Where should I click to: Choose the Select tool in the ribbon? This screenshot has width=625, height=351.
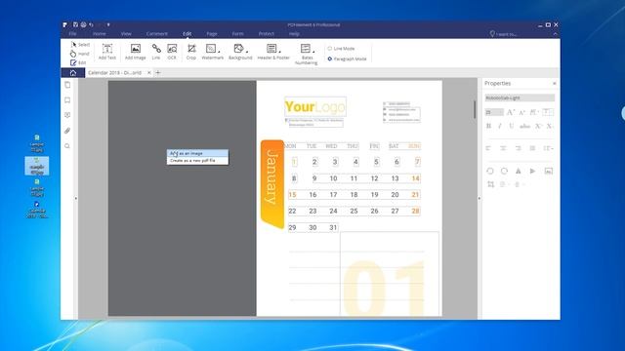tap(80, 45)
